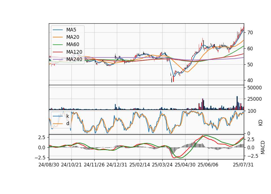Click the blue MA5 legend line
Viewport: 271px width, 194px height.
pyautogui.click(x=58, y=30)
